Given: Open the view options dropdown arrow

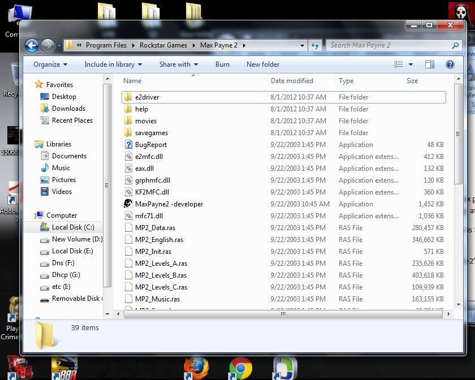Looking at the screenshot, I should point(411,64).
